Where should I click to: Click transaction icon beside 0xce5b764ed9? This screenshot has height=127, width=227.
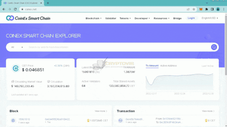coord(120,120)
